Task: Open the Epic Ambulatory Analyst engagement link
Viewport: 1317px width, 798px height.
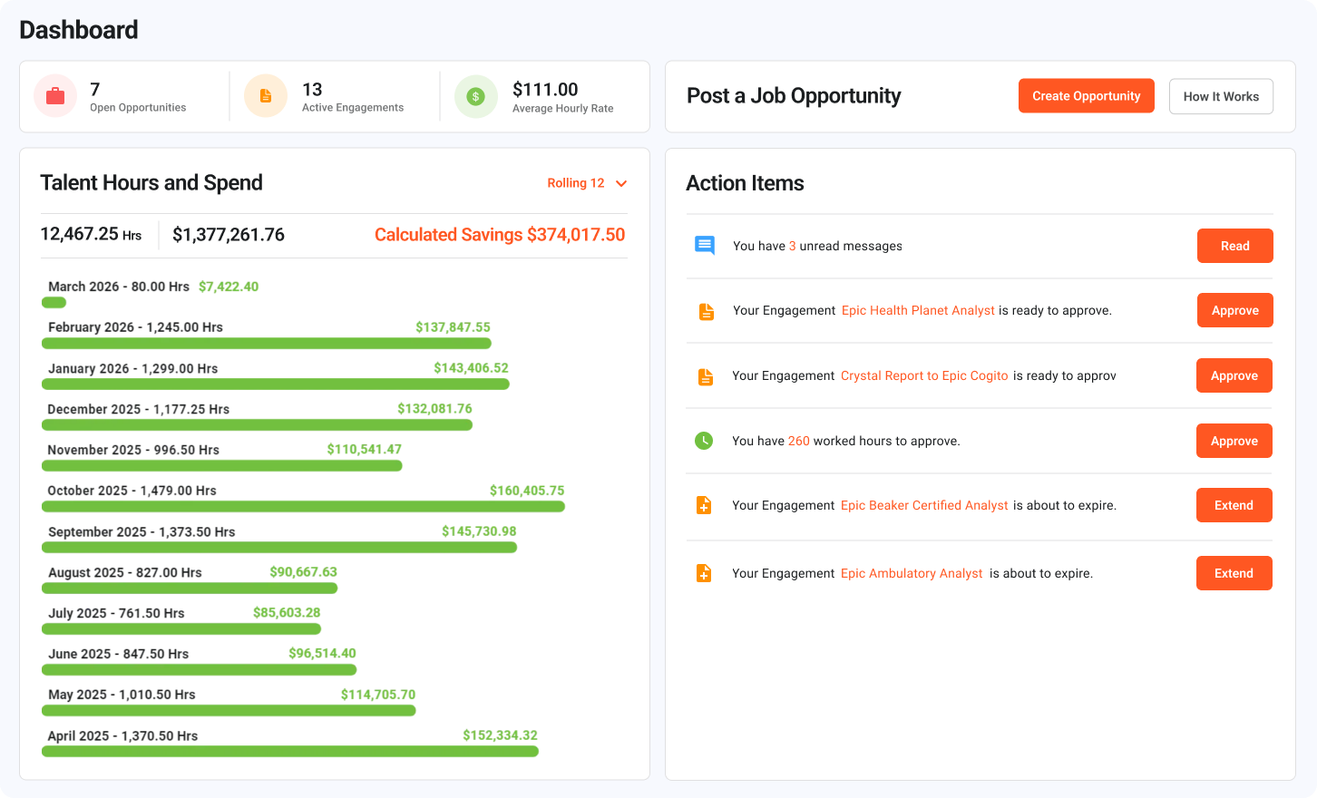Action: [911, 573]
